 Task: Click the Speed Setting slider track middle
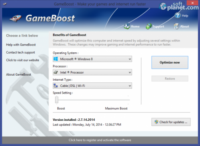tap(93, 100)
